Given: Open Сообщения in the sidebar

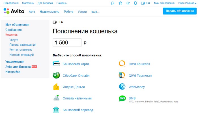Looking at the screenshot, I should tap(14, 30).
